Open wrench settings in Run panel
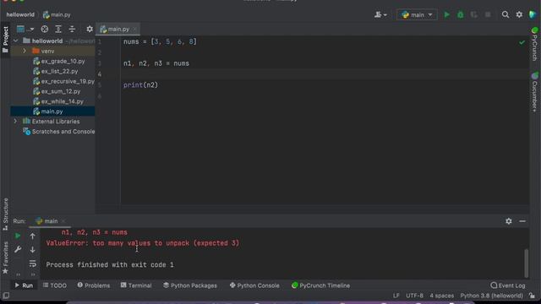The image size is (541, 304). [18, 249]
